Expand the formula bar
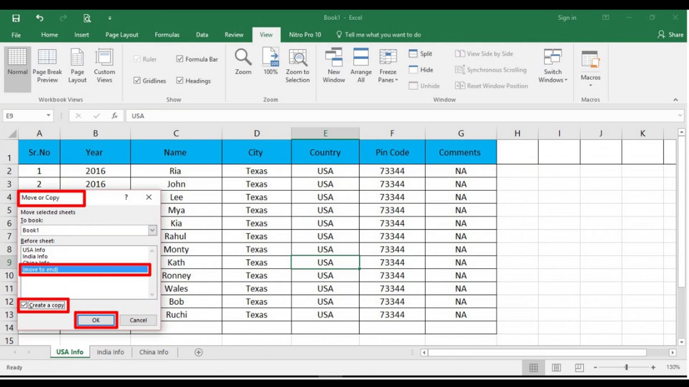Screen dimensions: 689x387 point(680,116)
